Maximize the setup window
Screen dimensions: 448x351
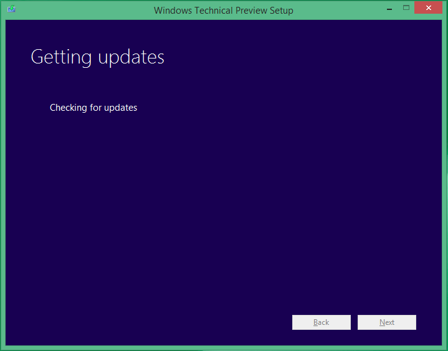click(406, 7)
